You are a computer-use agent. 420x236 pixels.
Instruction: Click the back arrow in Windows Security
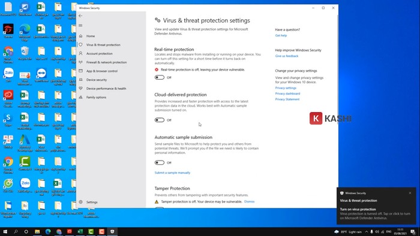[x=80, y=16]
